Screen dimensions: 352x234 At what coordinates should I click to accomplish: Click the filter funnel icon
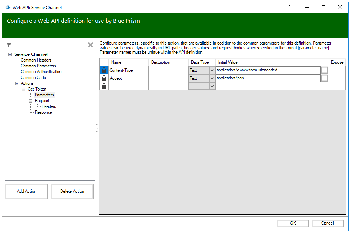click(9, 45)
